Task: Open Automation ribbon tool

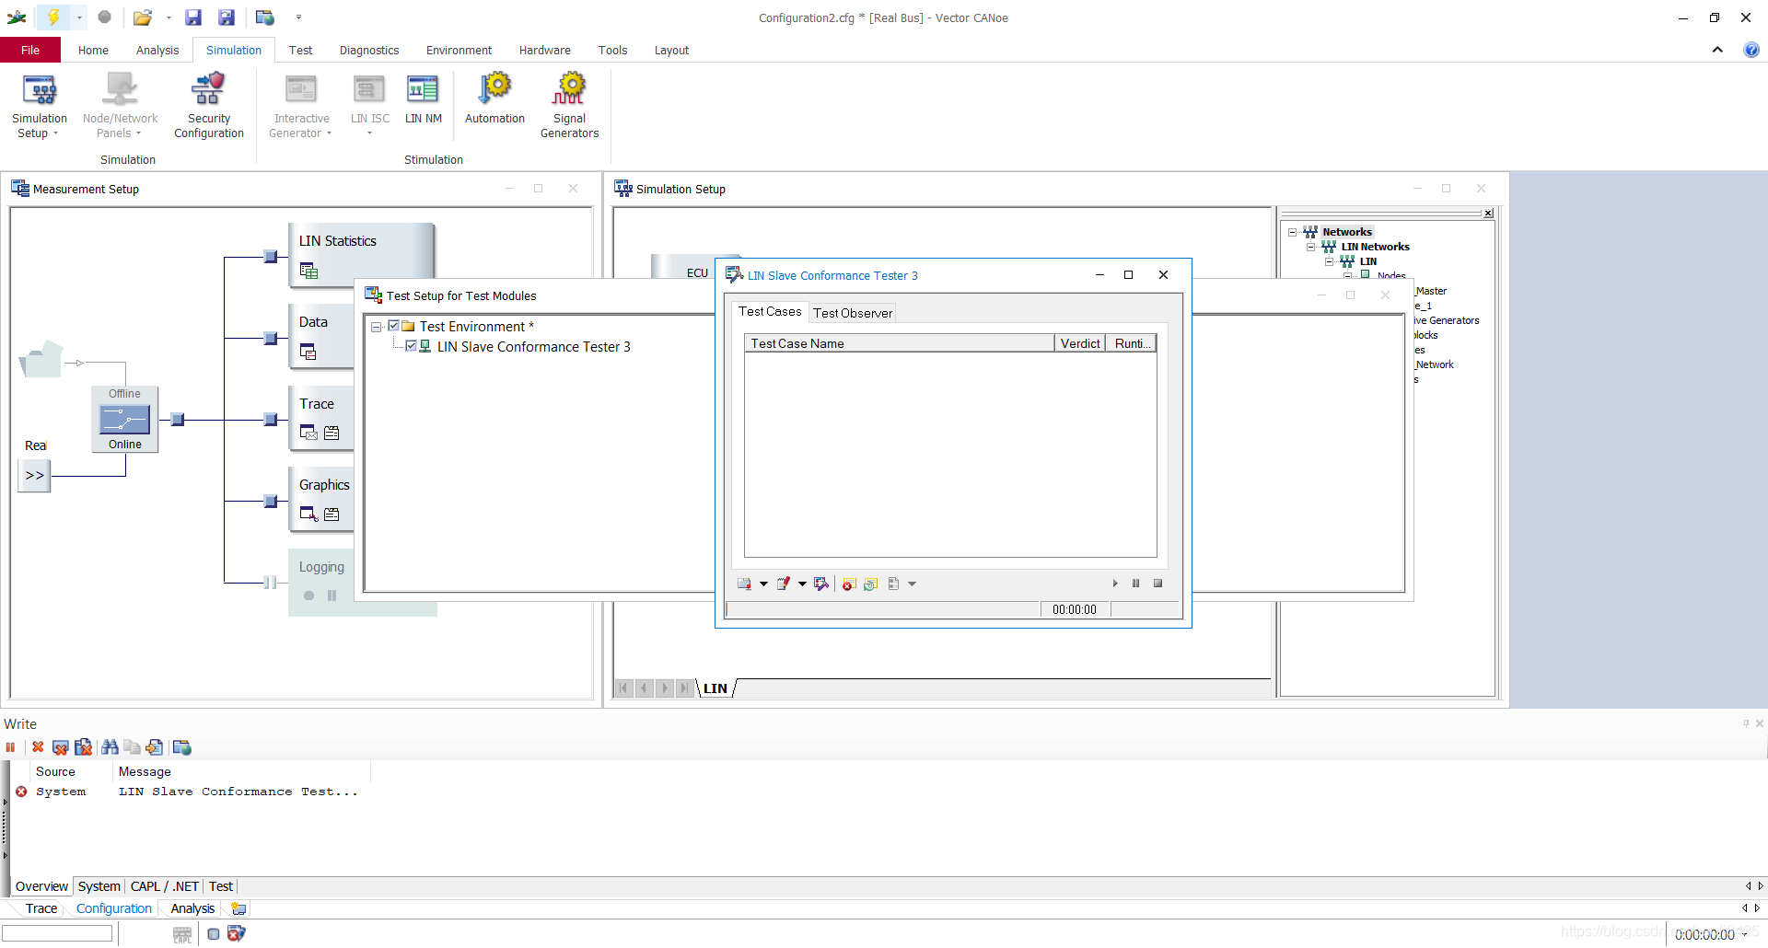Action: click(x=494, y=99)
